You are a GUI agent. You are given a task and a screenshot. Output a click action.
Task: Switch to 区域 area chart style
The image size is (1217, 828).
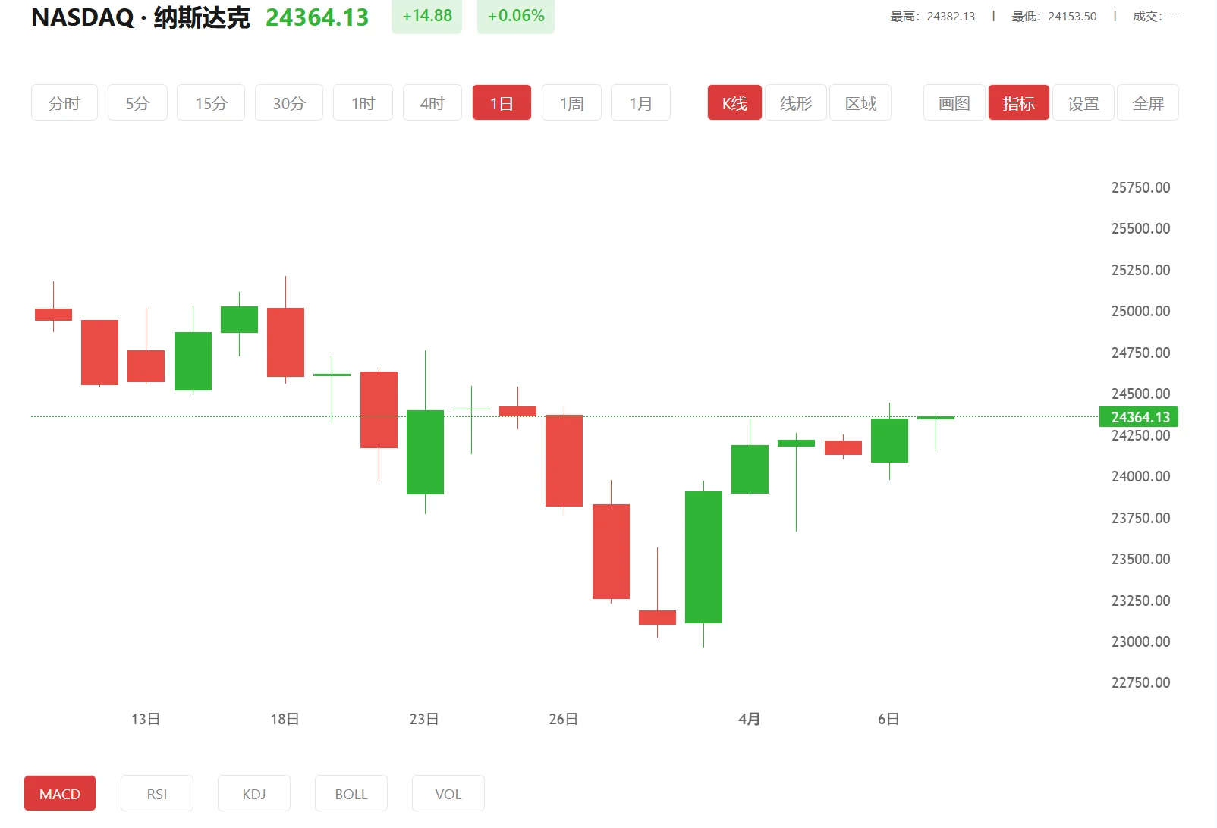(x=860, y=102)
